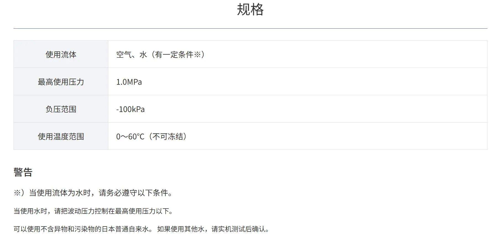Select the 负压范围 row label
This screenshot has height=237, width=501.
(x=61, y=109)
